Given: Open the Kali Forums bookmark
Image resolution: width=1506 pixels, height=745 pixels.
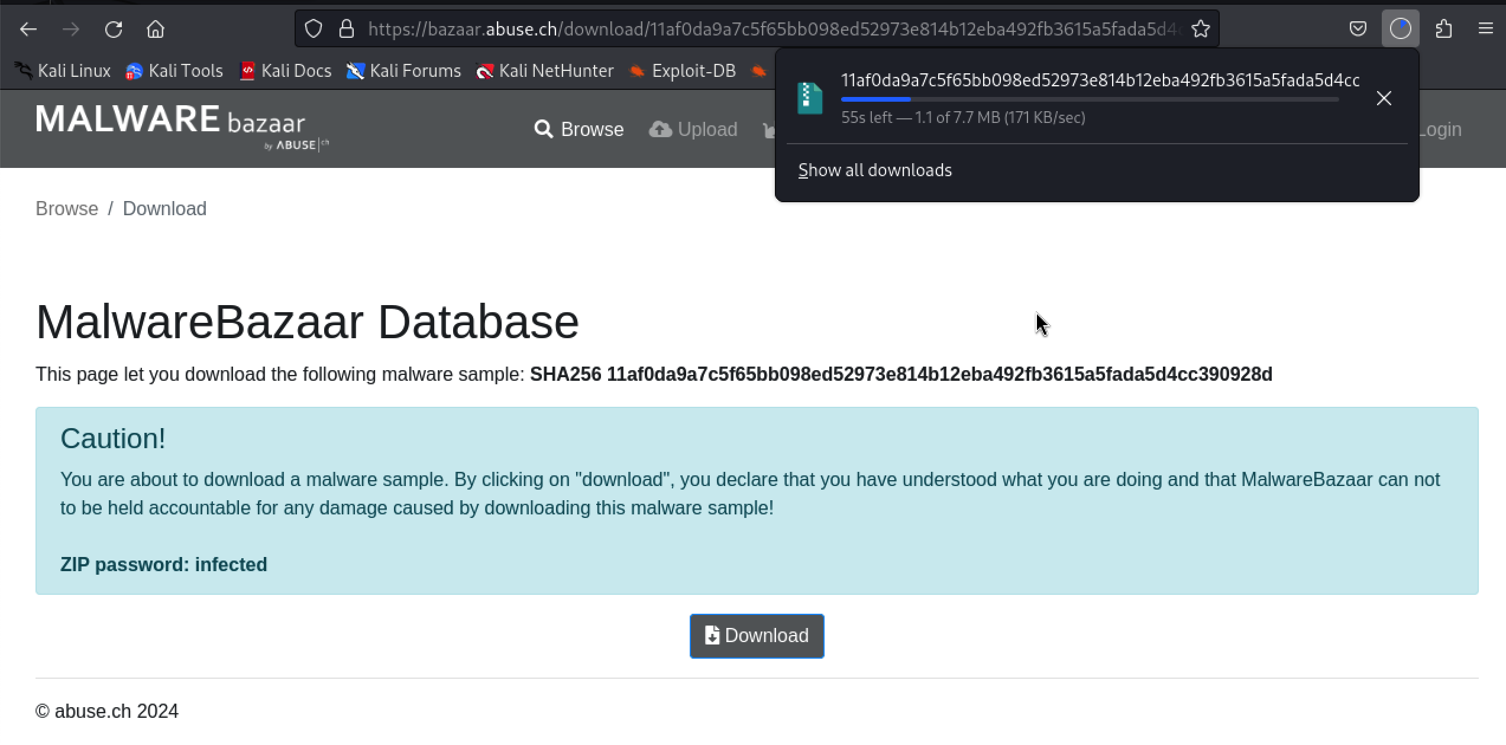Looking at the screenshot, I should point(403,71).
